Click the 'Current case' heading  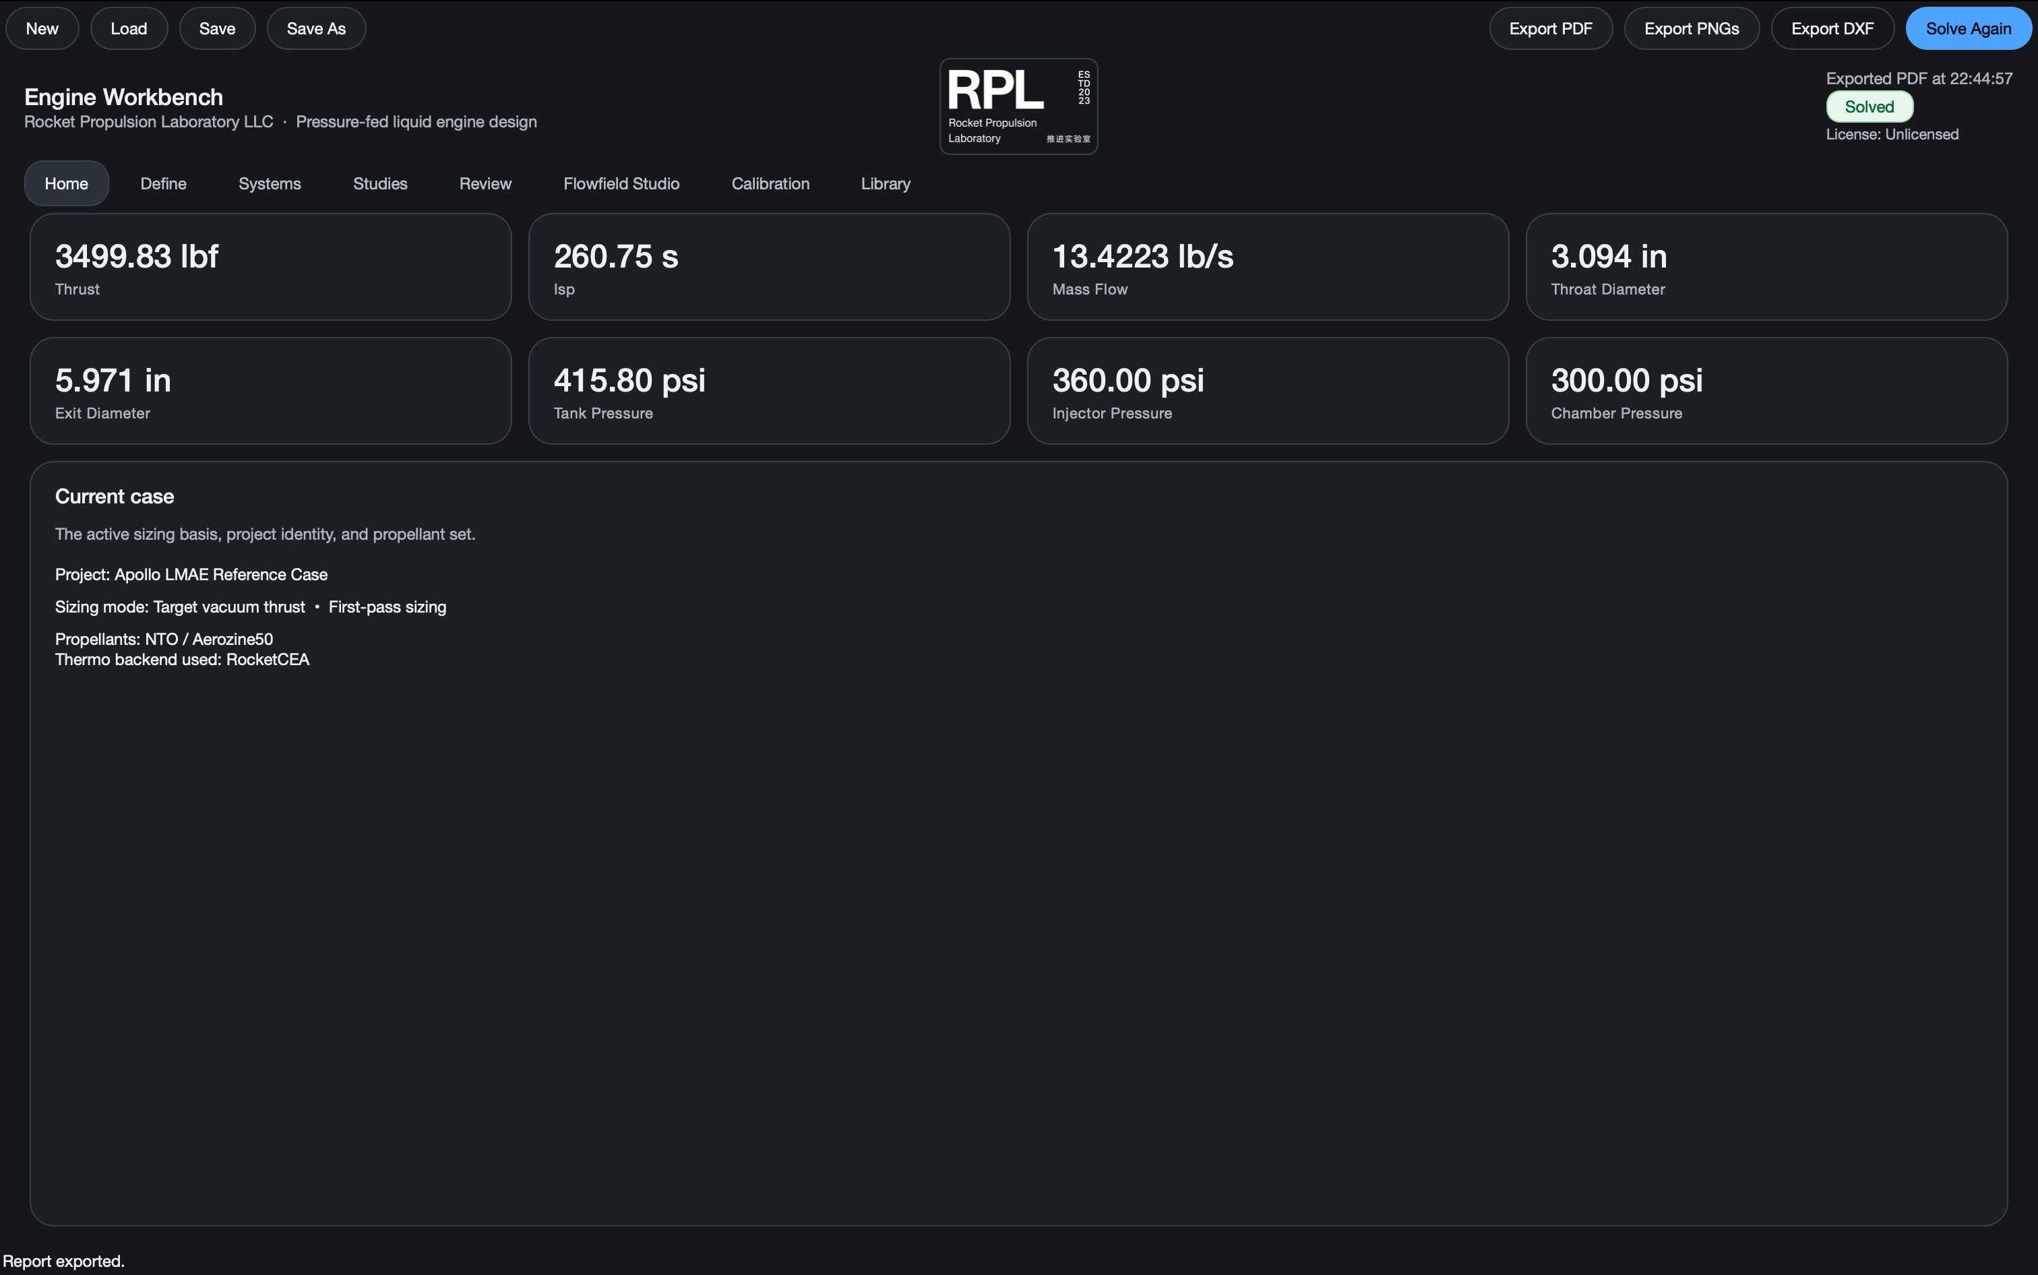tap(115, 497)
